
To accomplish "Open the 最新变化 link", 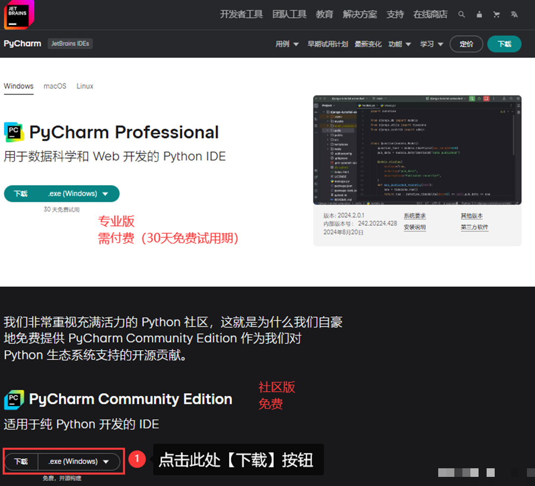I will click(x=368, y=44).
